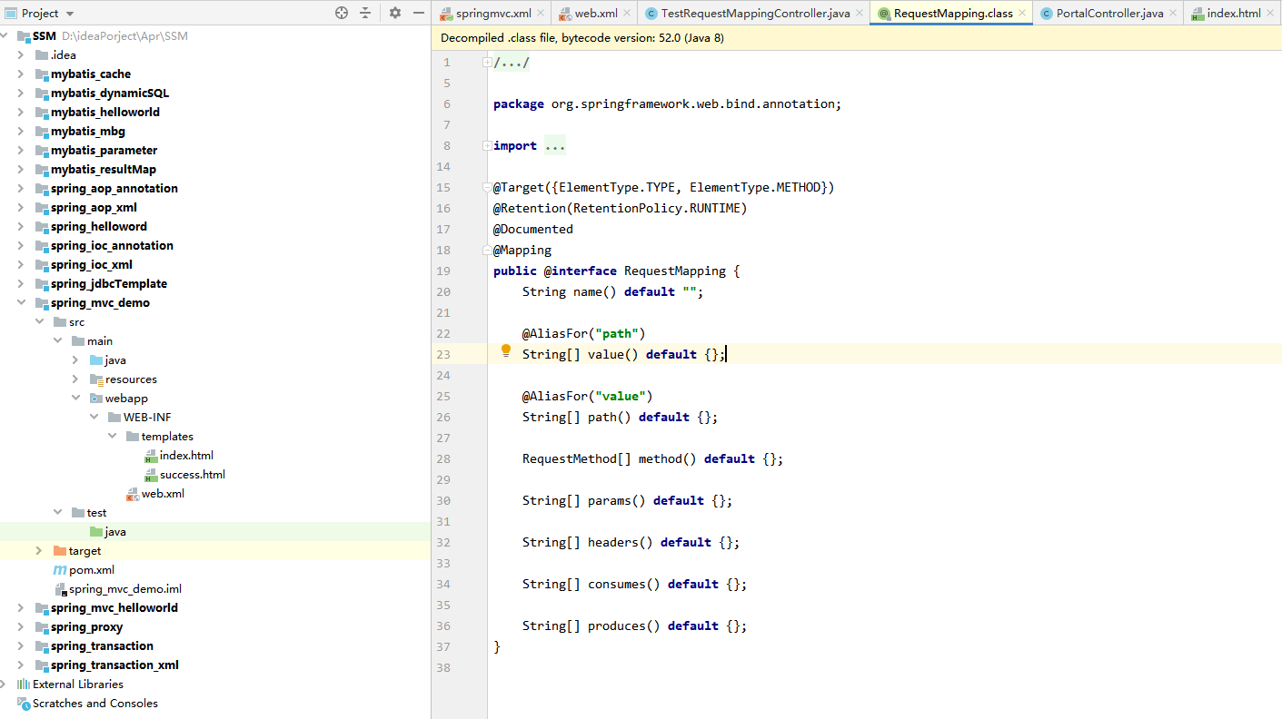Expand the resources folder
This screenshot has height=719, width=1282.
tap(75, 379)
